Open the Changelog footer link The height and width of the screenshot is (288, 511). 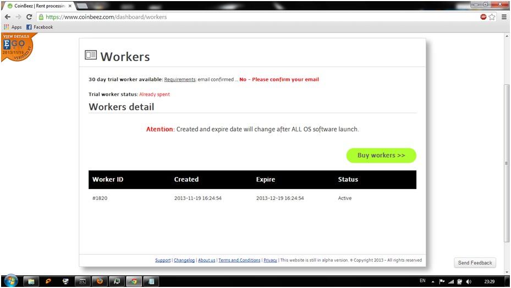(184, 261)
